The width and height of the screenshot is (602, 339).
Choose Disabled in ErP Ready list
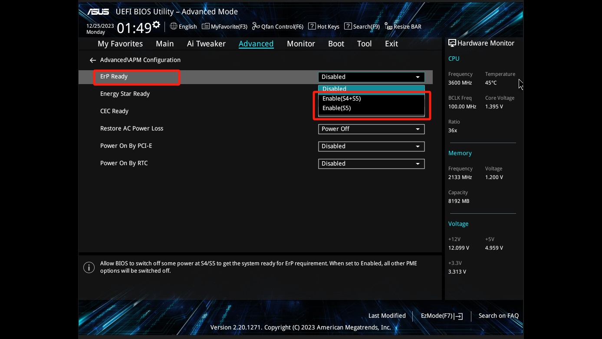[x=371, y=89]
